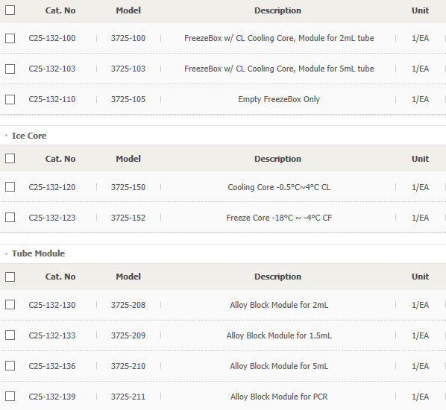Select the C25-132-136 row checkbox
Image resolution: width=446 pixels, height=410 pixels.
pos(10,366)
